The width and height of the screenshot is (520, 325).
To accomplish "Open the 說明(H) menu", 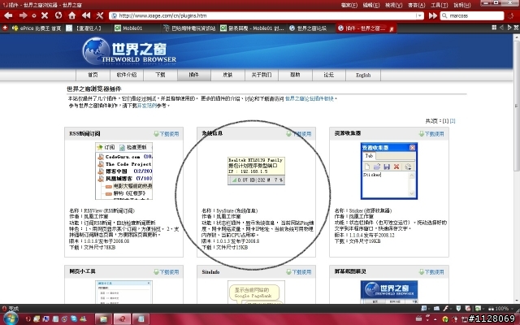I will [462, 5].
